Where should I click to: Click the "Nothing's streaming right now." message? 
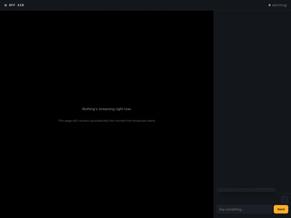pos(107,109)
